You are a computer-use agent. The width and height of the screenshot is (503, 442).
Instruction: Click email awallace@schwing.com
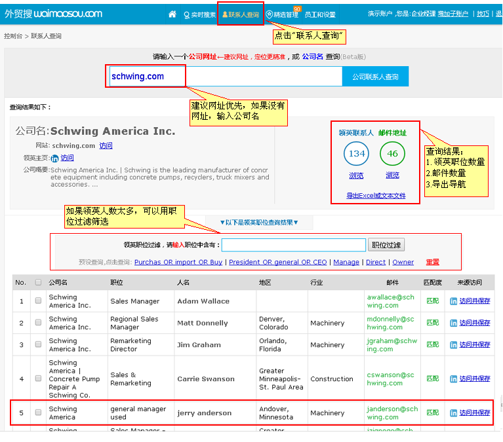(390, 301)
